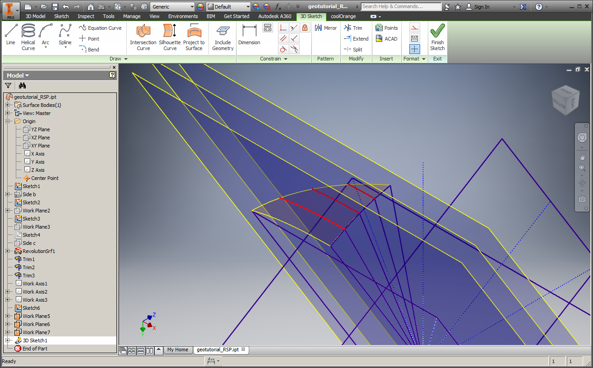
Task: Apply the padlock Fix constraint
Action: (x=305, y=28)
